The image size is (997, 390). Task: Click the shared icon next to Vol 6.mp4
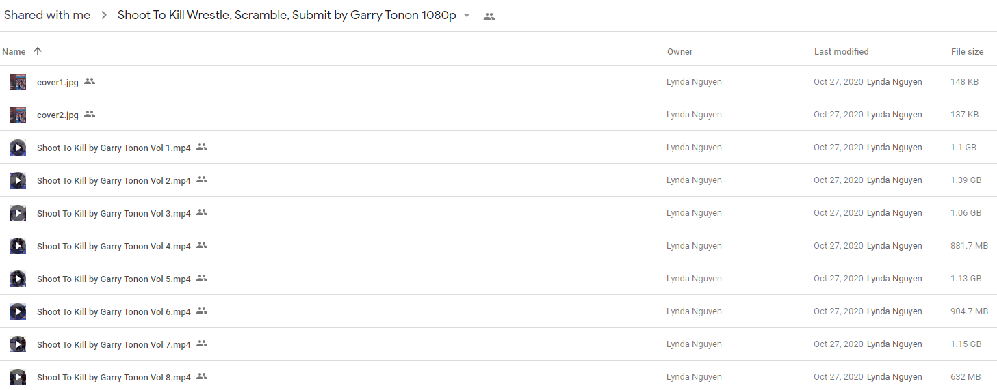[202, 311]
